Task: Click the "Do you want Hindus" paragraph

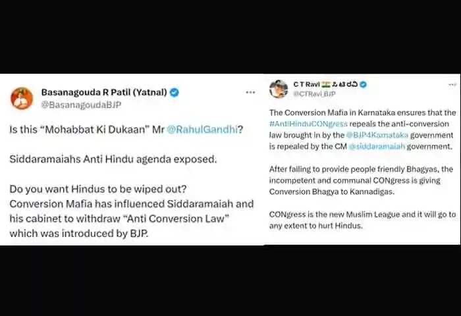Action: click(132, 211)
